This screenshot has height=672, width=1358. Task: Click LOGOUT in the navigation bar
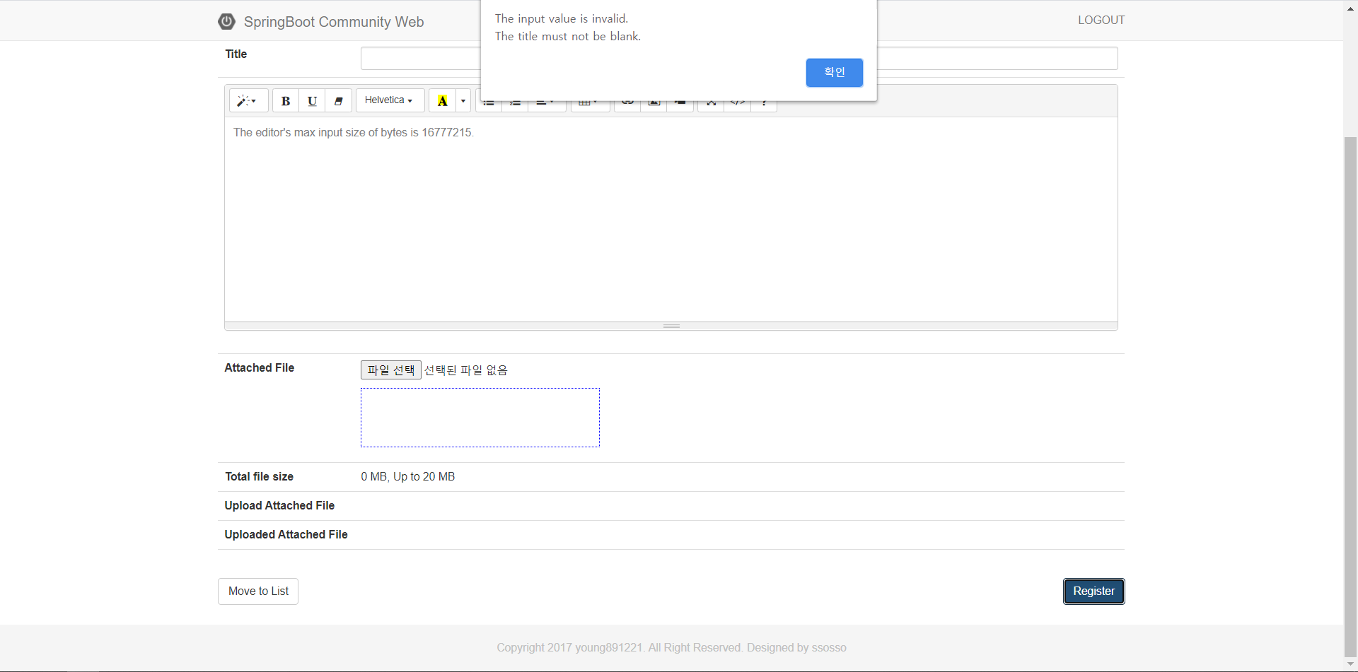coord(1101,20)
